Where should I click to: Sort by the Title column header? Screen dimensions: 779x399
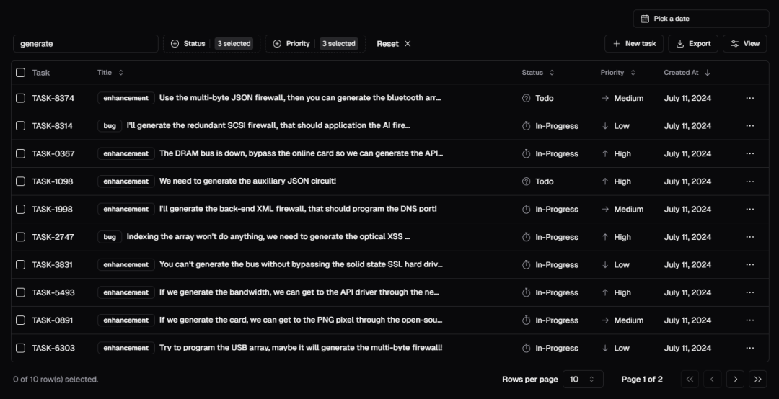click(x=110, y=73)
